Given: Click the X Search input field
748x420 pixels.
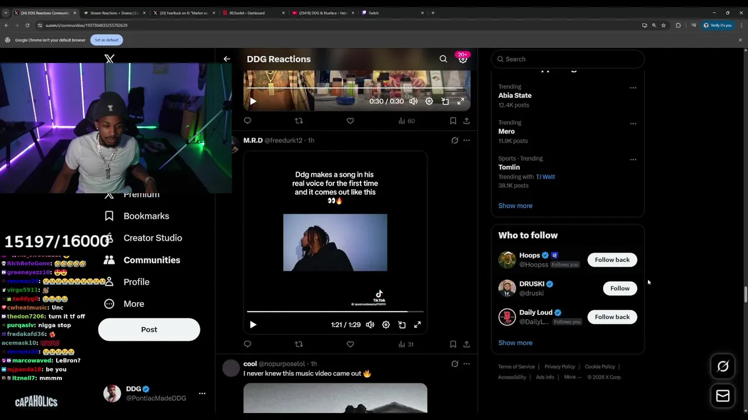Looking at the screenshot, I should [x=567, y=59].
